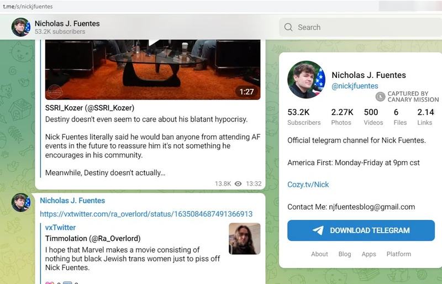Click the eye views icon on the 13.8K post
Viewport: 442px width, 284px height.
pos(238,183)
